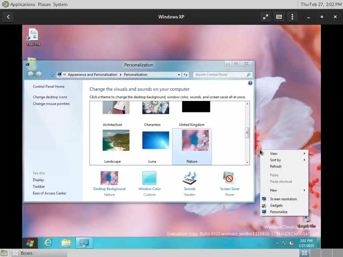Click the search magnifier icon

[249, 75]
